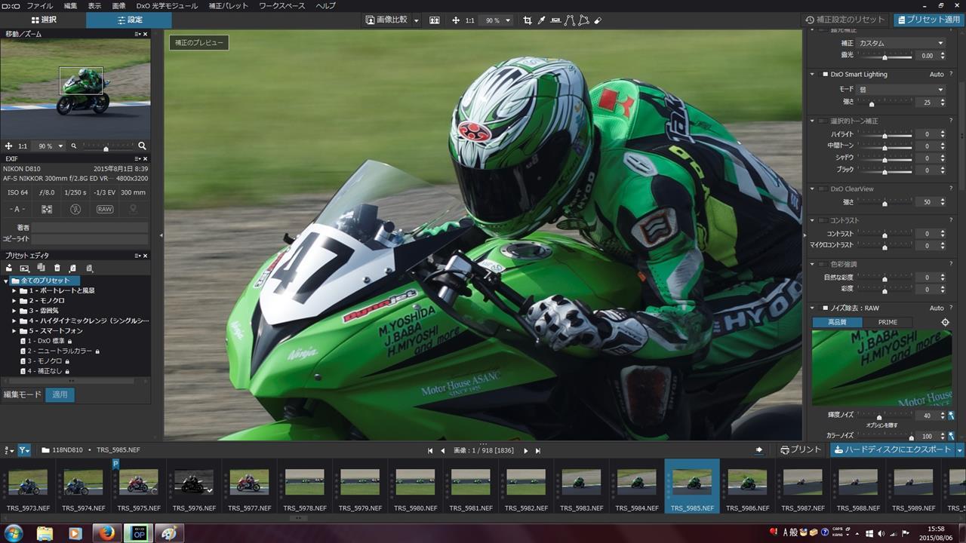Click the delete preset trash icon
This screenshot has height=543, width=966.
tap(57, 268)
